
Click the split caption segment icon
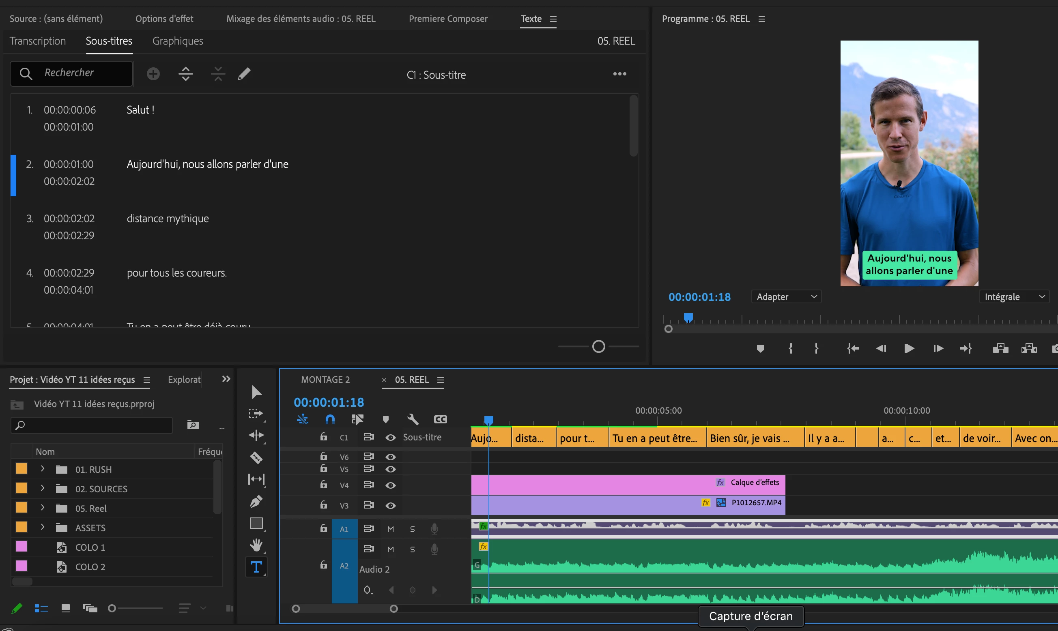[x=185, y=74]
